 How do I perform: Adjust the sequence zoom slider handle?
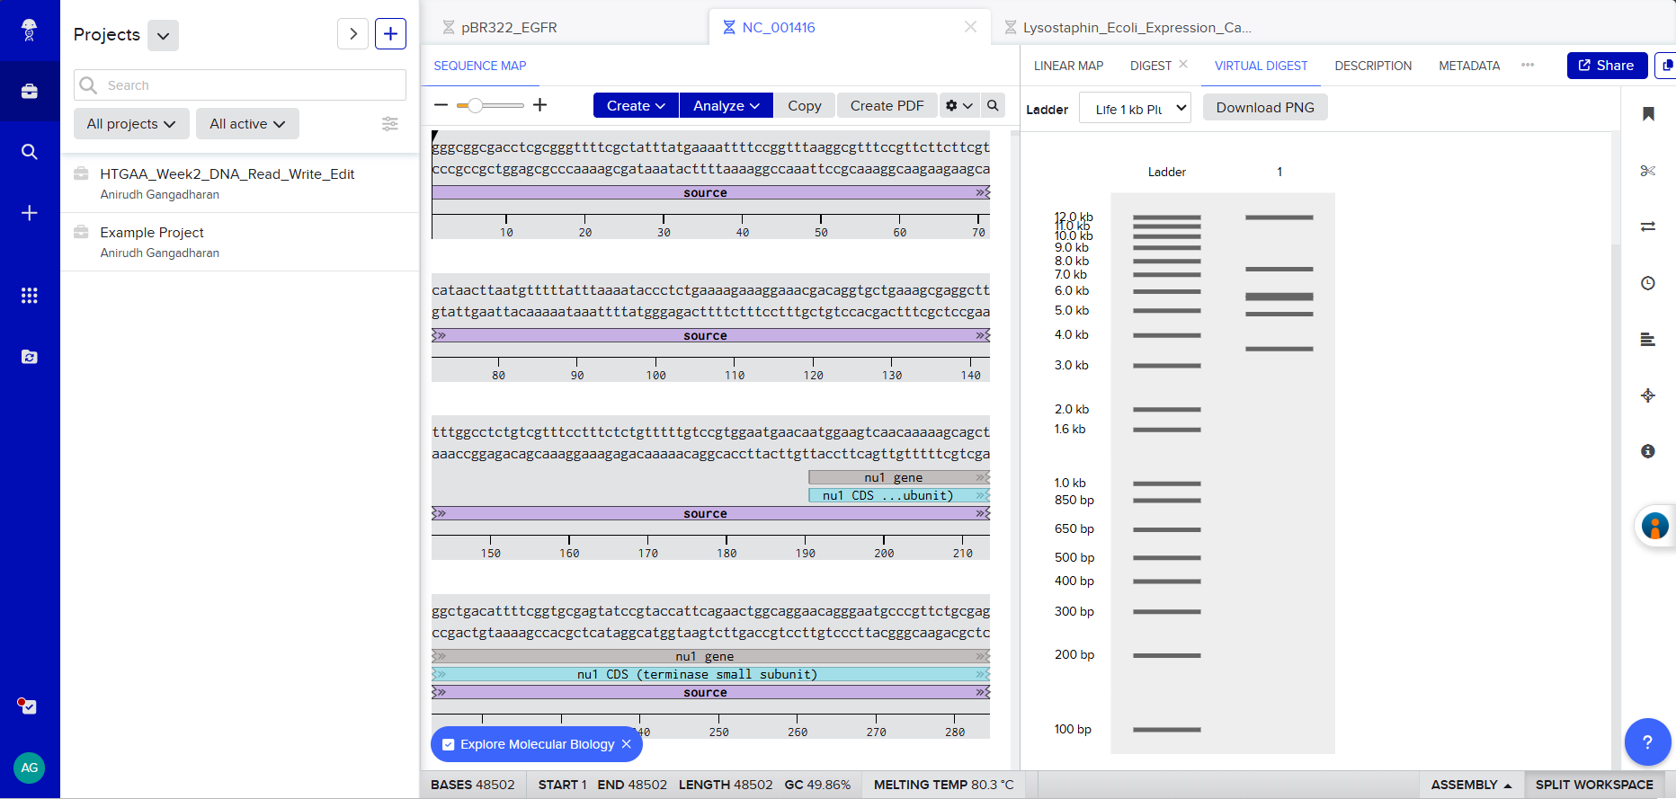point(475,105)
